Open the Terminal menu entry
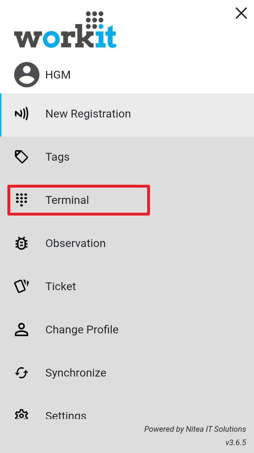This screenshot has width=254, height=453. tap(67, 200)
